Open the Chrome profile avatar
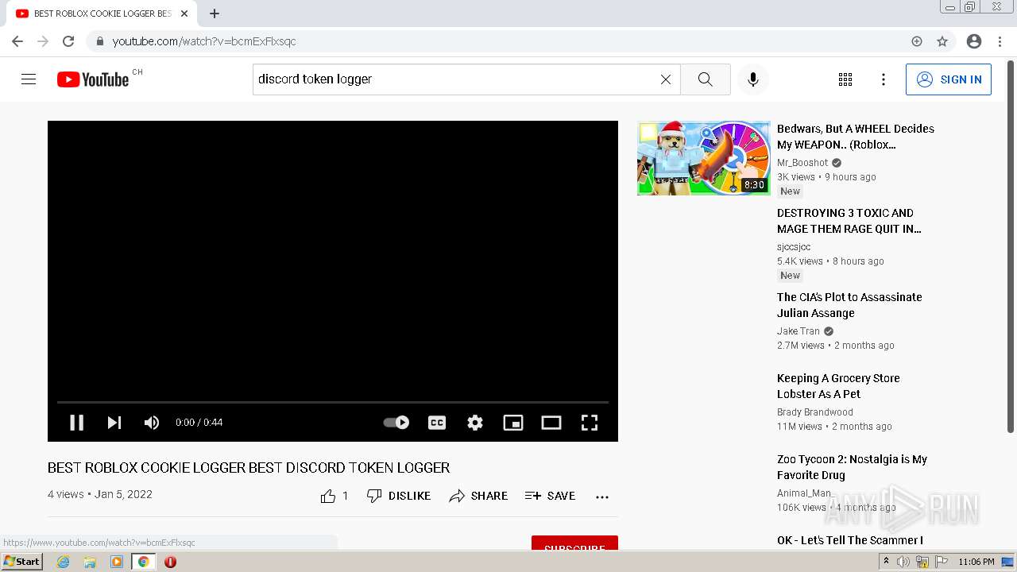This screenshot has width=1017, height=572. coord(974,41)
